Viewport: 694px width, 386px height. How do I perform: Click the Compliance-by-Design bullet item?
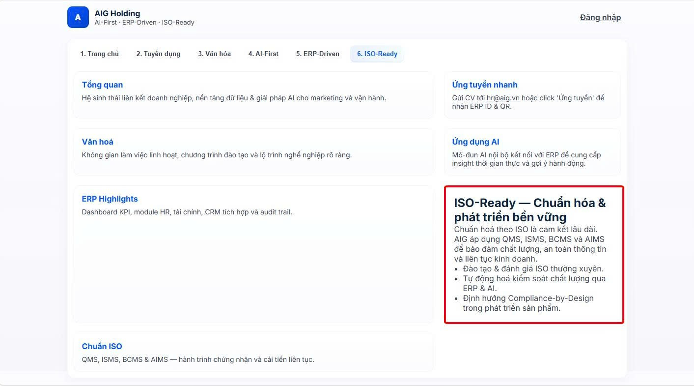[x=527, y=303]
